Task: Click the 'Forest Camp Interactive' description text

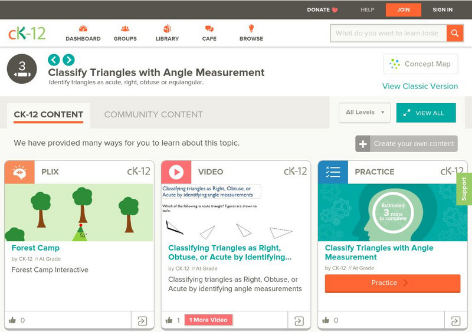Action: click(50, 269)
